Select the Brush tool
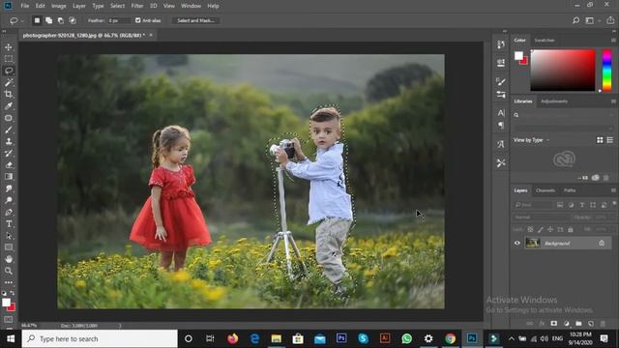 9,130
